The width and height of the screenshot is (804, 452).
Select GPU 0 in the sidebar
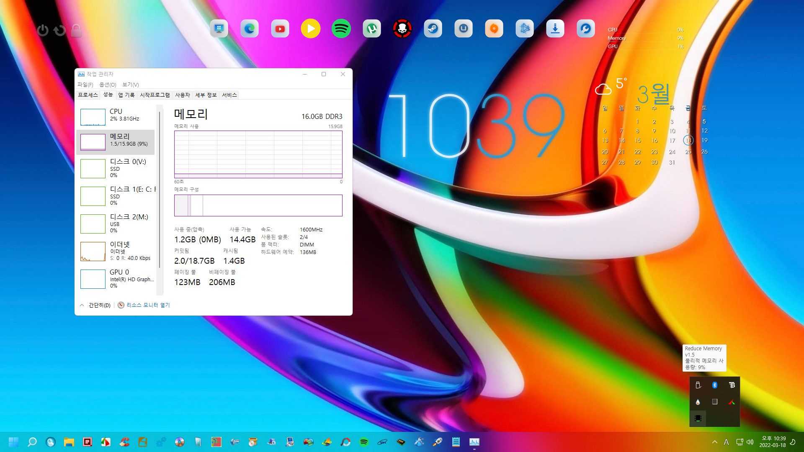point(116,279)
